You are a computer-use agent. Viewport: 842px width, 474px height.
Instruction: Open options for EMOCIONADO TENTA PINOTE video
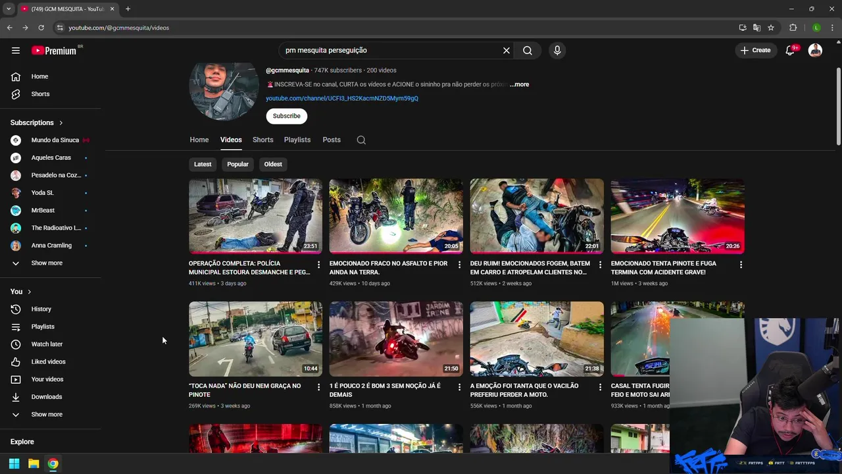[741, 265]
